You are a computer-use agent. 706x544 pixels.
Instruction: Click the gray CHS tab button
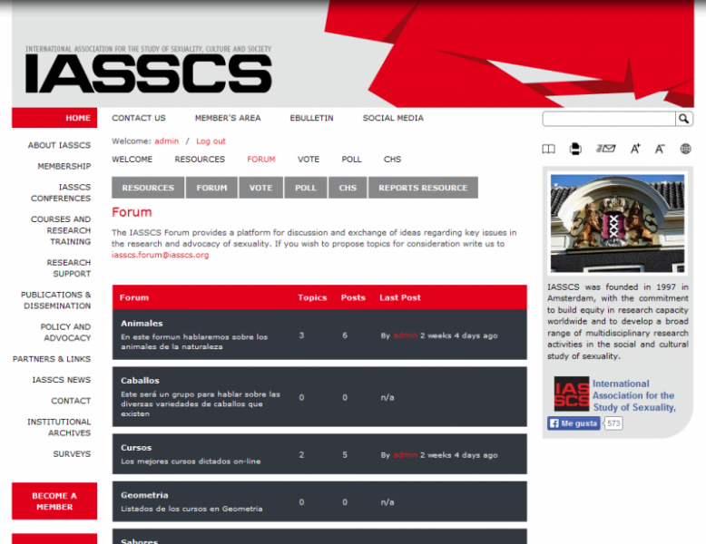click(348, 188)
